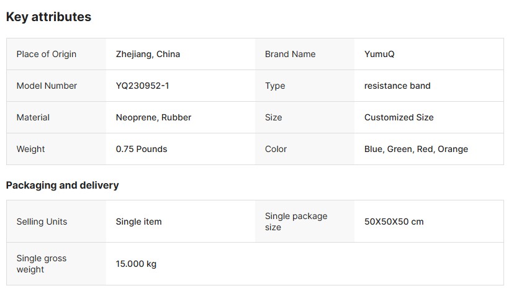Select the 50X50X50 cm package size
This screenshot has height=296, width=514.
(x=394, y=222)
